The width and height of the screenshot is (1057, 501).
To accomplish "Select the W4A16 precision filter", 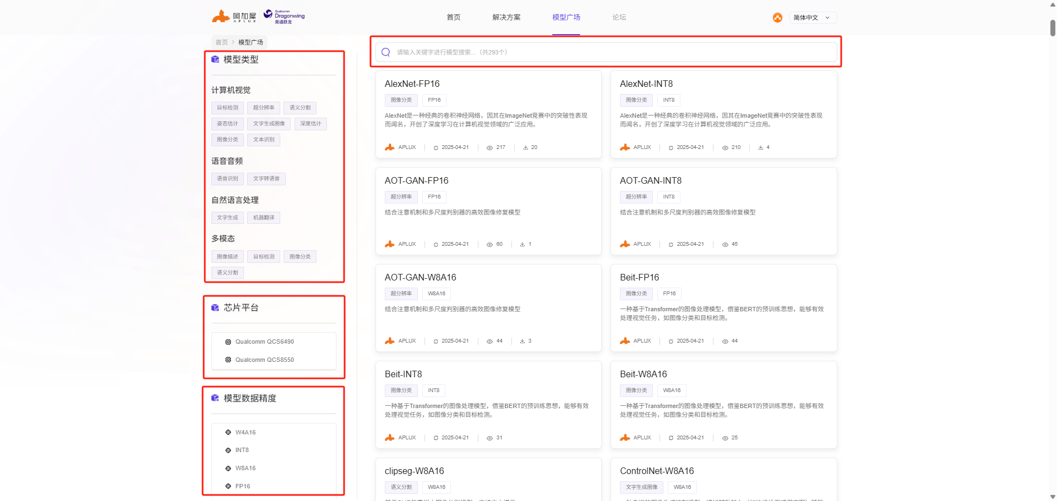I will (x=246, y=432).
